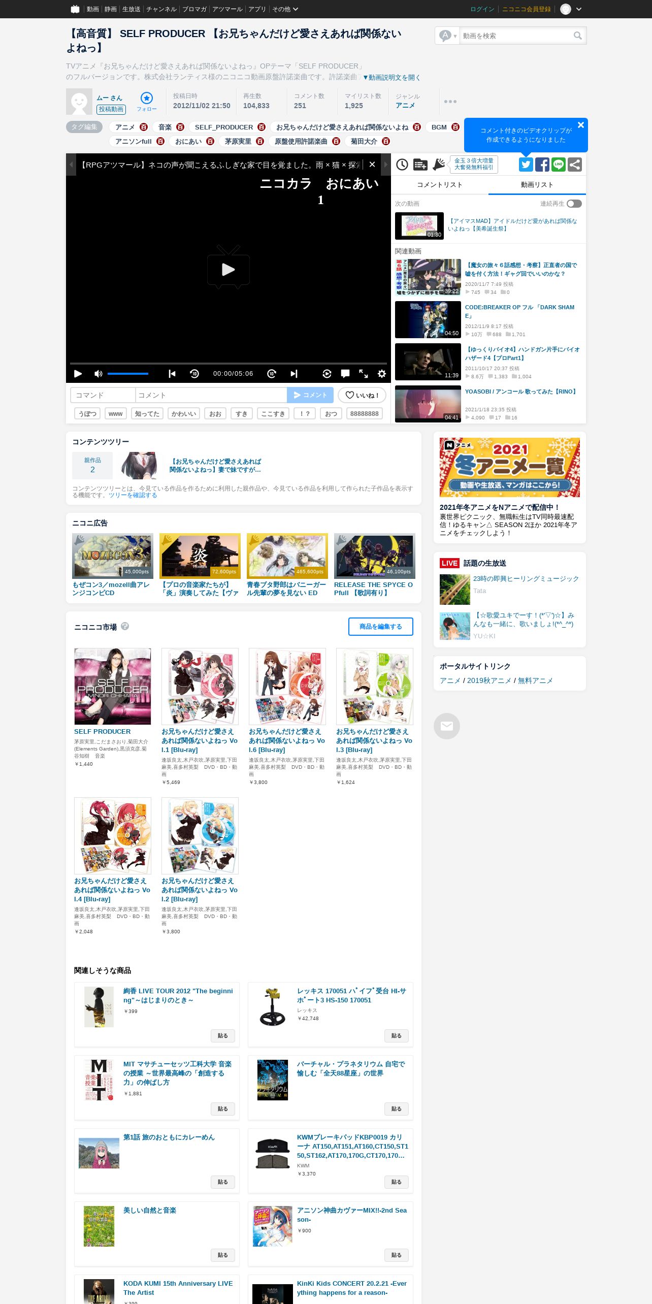Insert the 88888888 quick comment
Viewport: 652px width, 1304px height.
point(365,414)
